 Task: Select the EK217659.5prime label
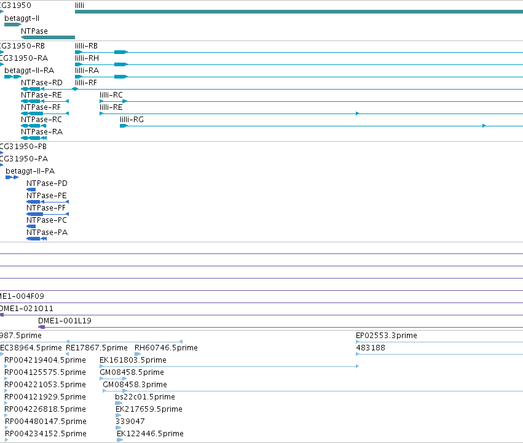click(149, 409)
